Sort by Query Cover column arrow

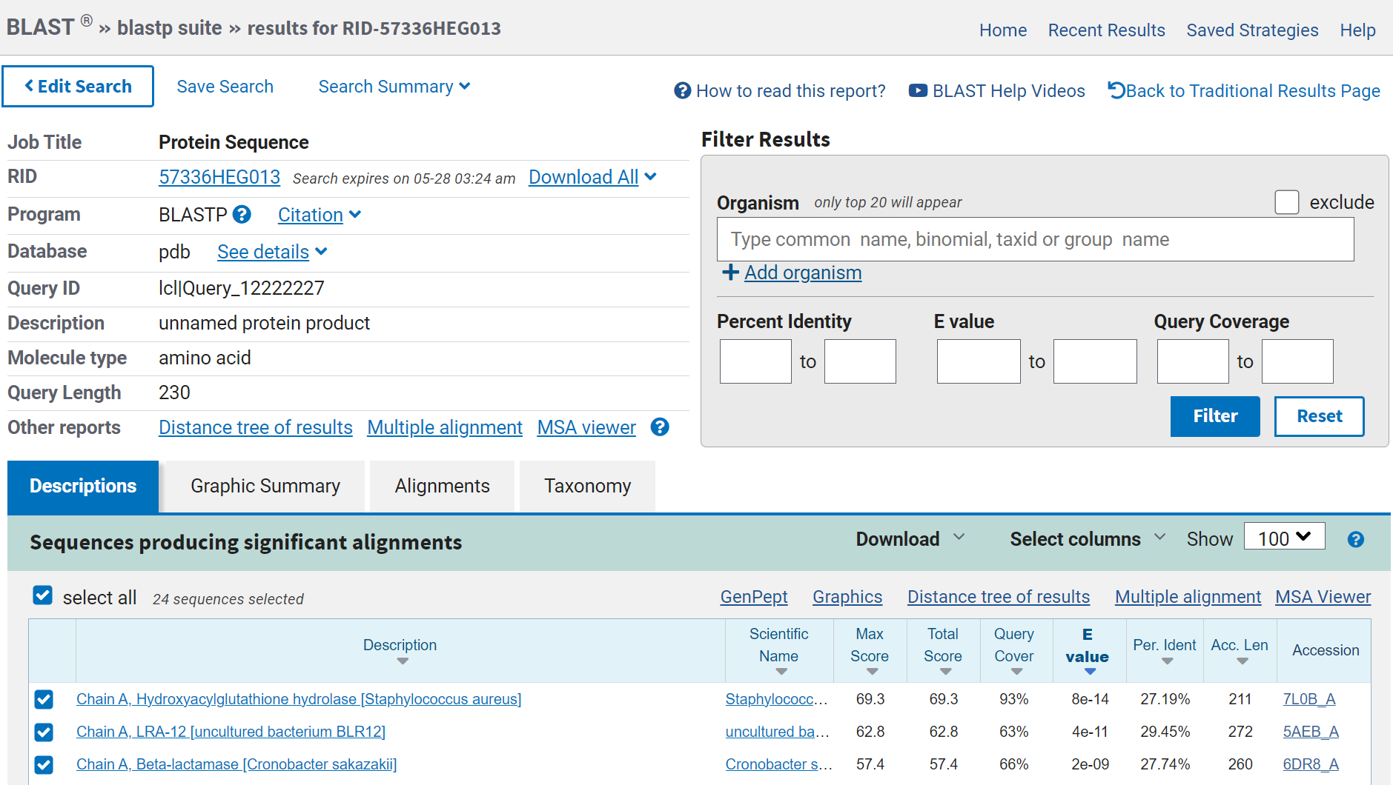[x=1016, y=672]
